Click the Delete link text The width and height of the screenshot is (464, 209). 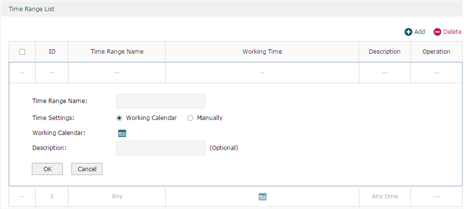[452, 31]
